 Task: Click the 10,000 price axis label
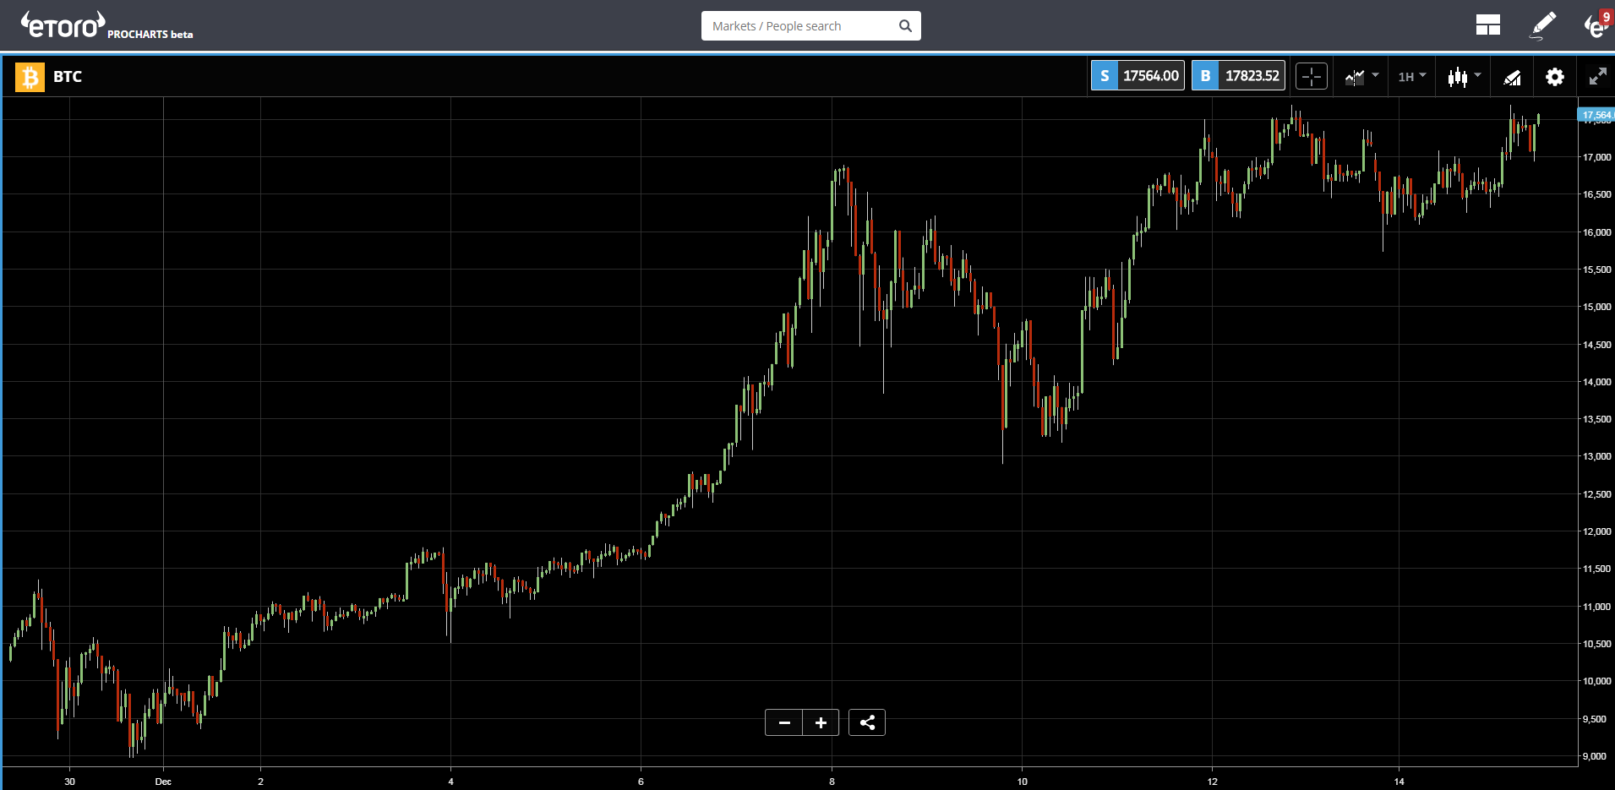coord(1596,681)
